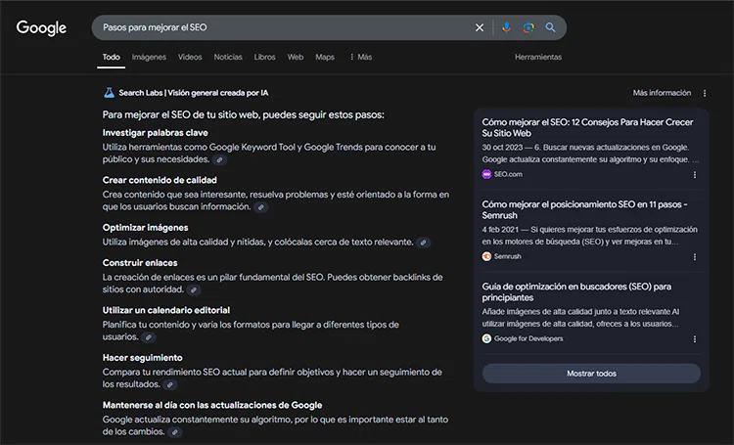Image resolution: width=734 pixels, height=445 pixels.
Task: Open three-dot options for SEO.com result
Action: (695, 175)
